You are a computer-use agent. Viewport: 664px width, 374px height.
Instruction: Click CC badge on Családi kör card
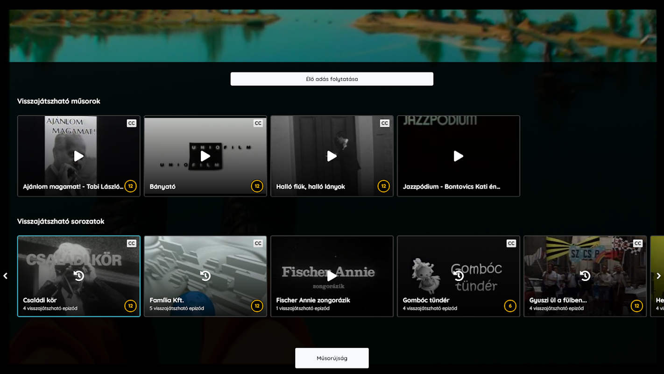(x=132, y=244)
